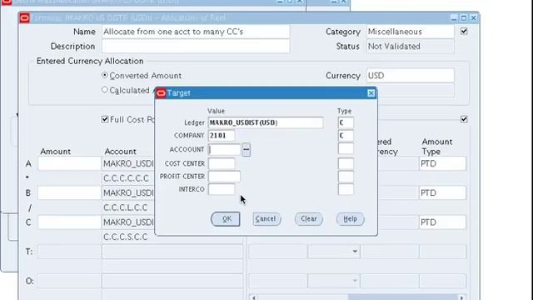Select the Converted Amount radio button

click(x=105, y=75)
